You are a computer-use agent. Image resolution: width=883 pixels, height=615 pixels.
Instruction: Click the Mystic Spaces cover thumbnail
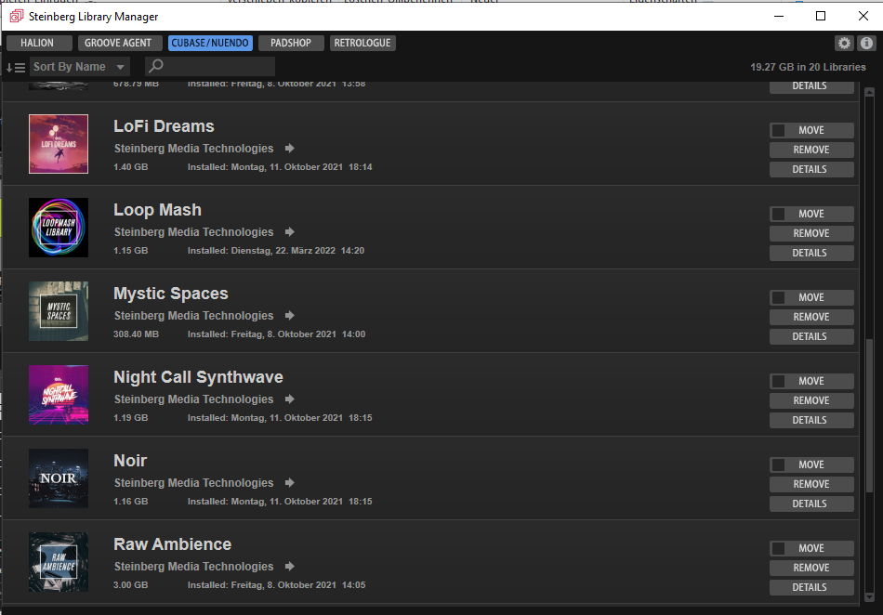(59, 311)
